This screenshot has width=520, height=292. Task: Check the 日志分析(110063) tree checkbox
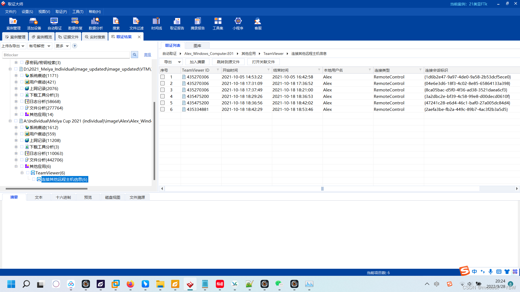22,154
